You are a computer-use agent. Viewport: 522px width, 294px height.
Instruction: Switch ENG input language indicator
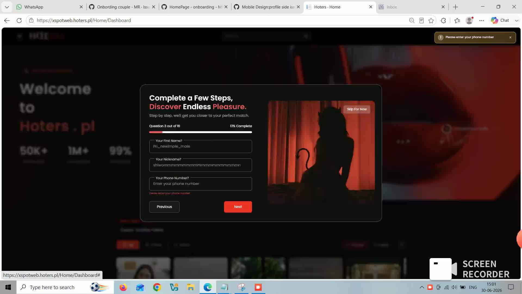point(473,287)
